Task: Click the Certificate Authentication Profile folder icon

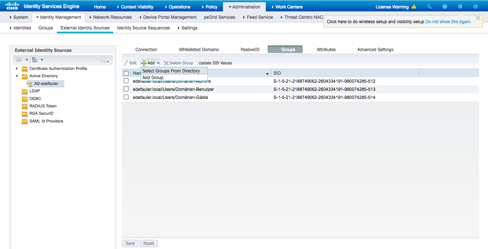Action: 25,69
